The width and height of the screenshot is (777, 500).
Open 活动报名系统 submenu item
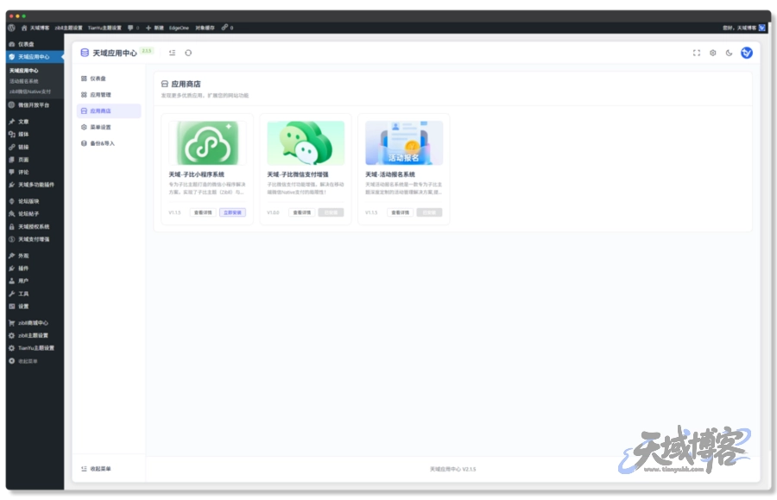click(24, 81)
